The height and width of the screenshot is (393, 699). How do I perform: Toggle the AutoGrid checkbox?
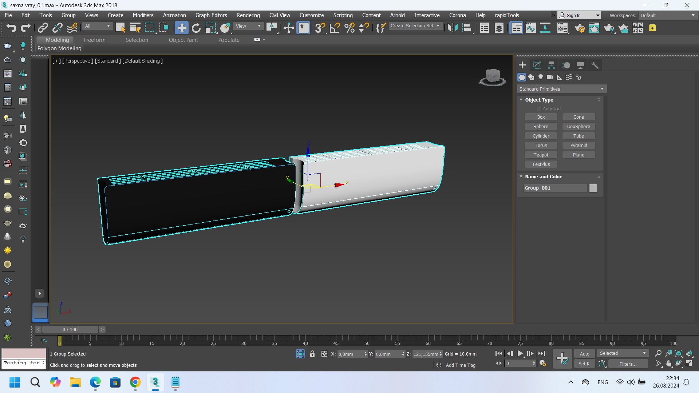coord(539,108)
